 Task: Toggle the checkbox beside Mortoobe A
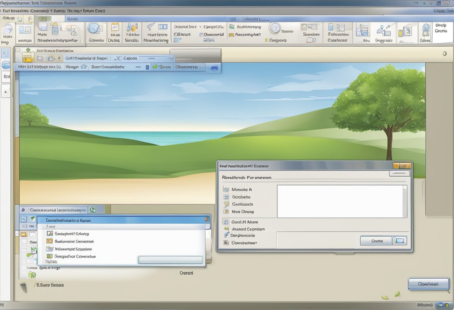(226, 189)
